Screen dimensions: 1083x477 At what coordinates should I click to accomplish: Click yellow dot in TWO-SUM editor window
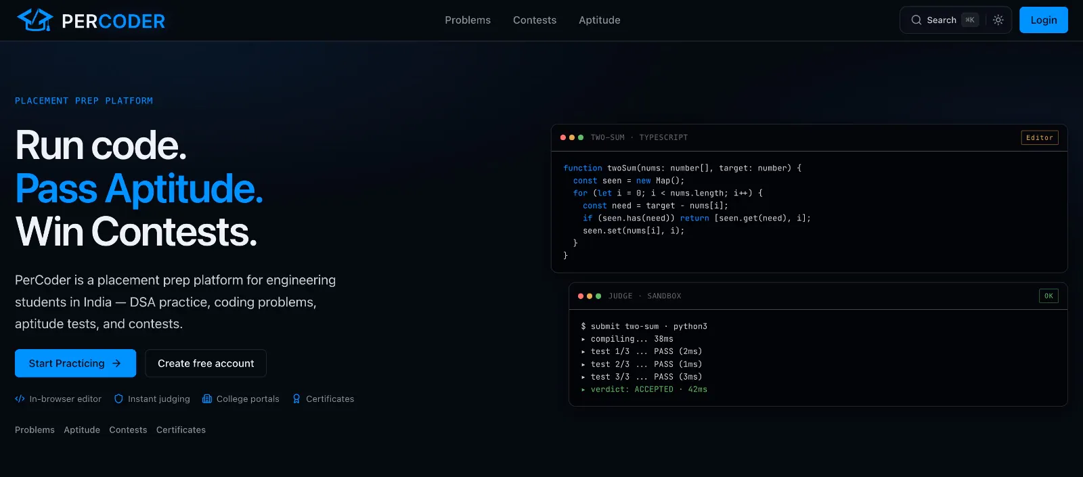[572, 137]
